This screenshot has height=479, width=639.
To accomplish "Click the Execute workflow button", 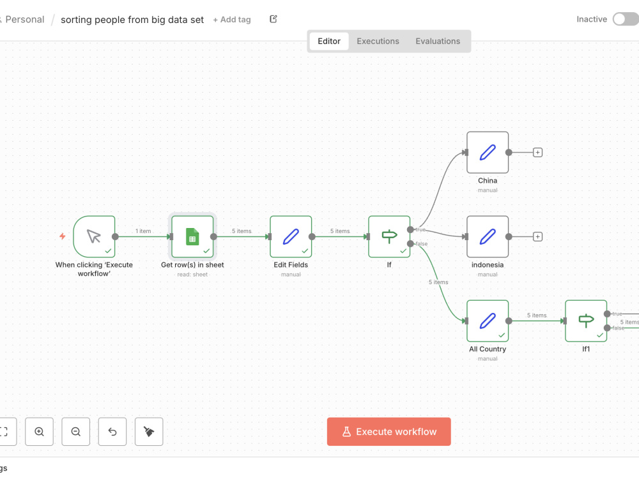I will tap(389, 431).
